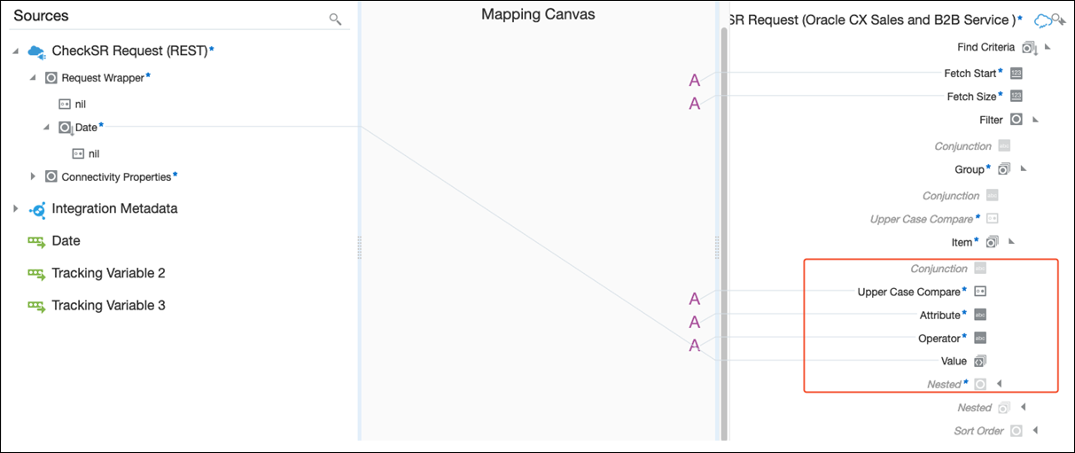The image size is (1075, 453).
Task: Click the target search cloud icon
Action: click(x=1048, y=20)
